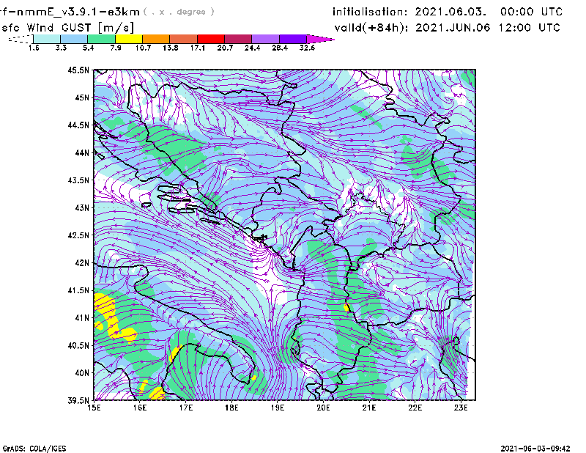Click the dashed white arrow at legend start
This screenshot has height=453, width=586.
tap(21, 39)
